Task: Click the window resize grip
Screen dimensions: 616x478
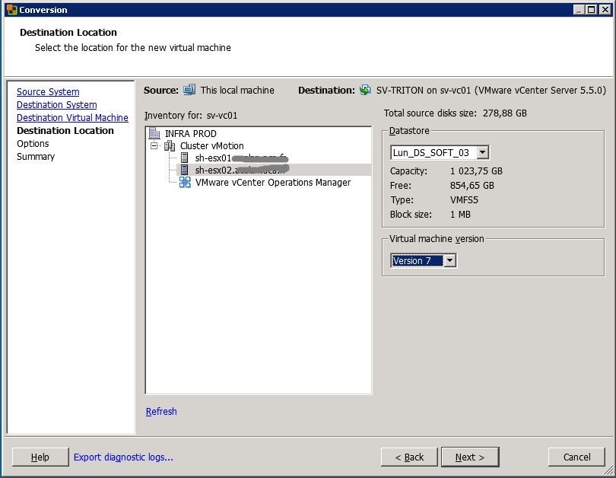Action: point(608,470)
